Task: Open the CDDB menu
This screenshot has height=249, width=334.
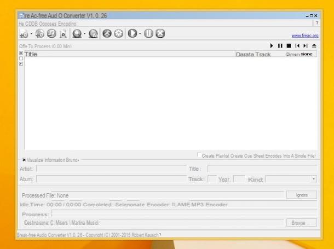Action: (x=32, y=24)
